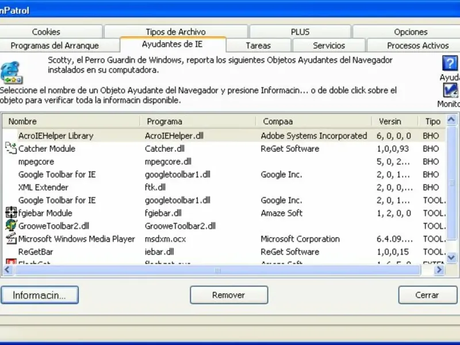Sort list by Versin column header
The height and width of the screenshot is (345, 460).
tap(394, 121)
